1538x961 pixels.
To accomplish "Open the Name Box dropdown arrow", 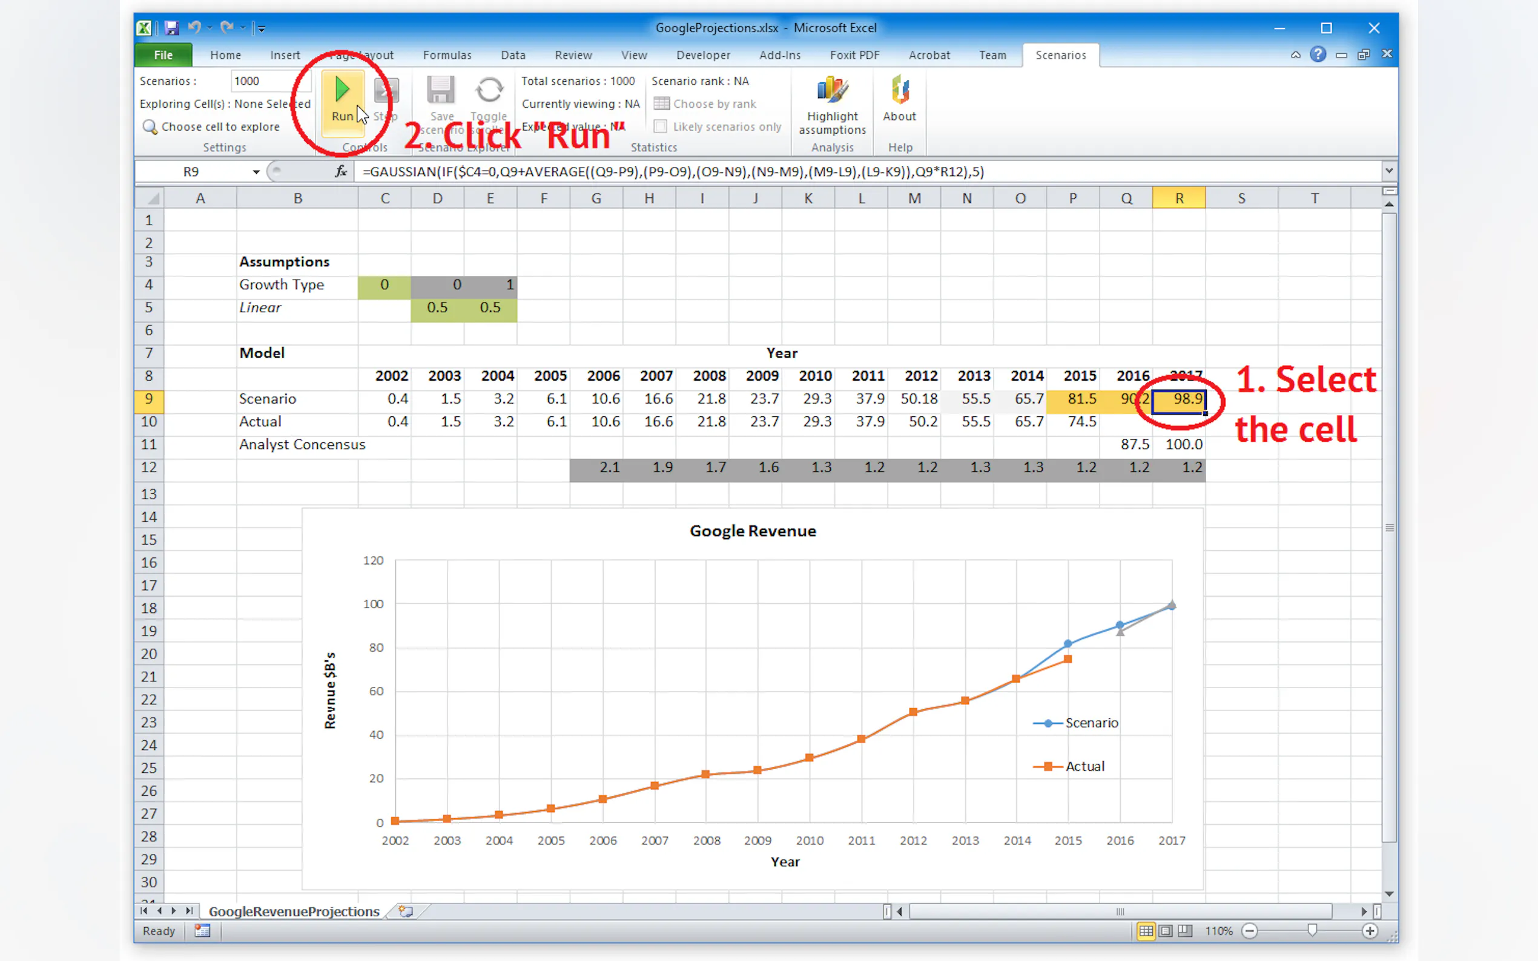I will pyautogui.click(x=256, y=172).
